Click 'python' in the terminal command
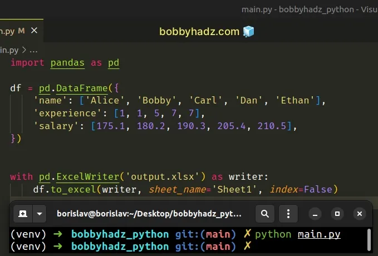Image resolution: width=378 pixels, height=256 pixels. coord(273,234)
